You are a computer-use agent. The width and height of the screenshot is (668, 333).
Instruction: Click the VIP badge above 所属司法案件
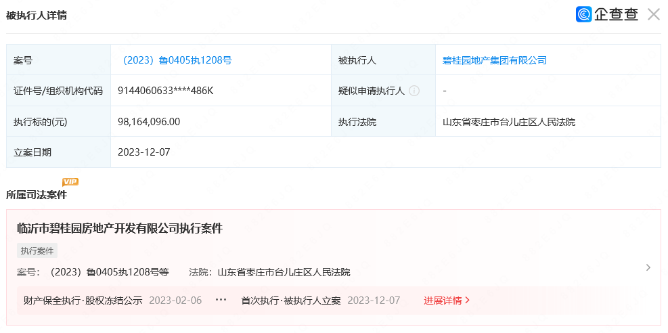point(70,182)
